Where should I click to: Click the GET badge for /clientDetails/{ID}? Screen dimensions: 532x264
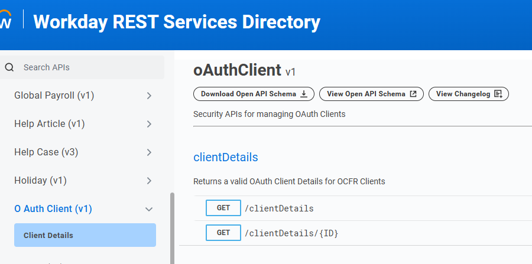click(x=223, y=233)
